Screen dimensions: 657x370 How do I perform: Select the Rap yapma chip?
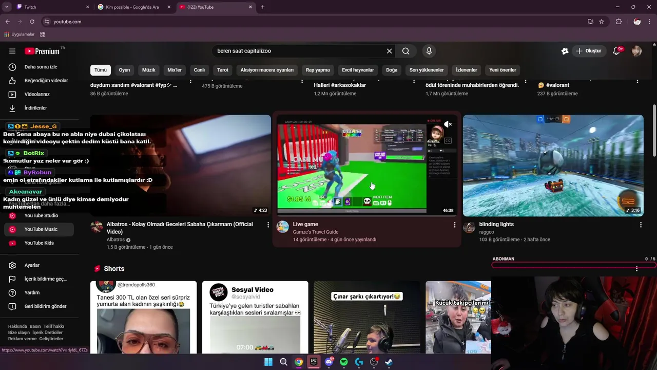[318, 70]
